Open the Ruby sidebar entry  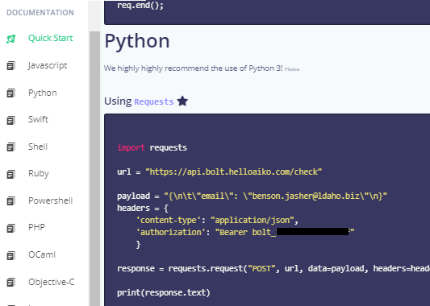39,173
